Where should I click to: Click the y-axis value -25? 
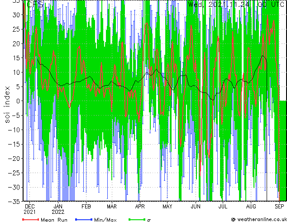(14, 173)
